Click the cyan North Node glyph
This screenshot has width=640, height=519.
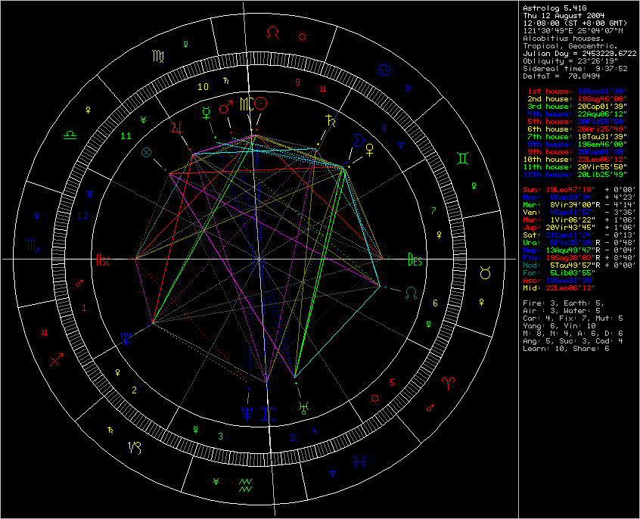click(411, 291)
